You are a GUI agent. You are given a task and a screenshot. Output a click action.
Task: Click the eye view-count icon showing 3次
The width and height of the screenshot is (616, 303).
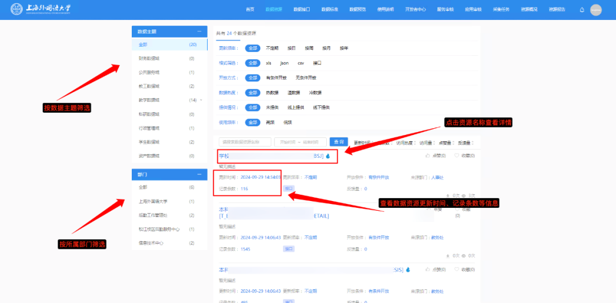pyautogui.click(x=464, y=195)
